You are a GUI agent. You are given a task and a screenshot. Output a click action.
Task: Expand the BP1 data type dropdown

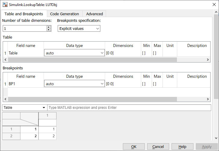tap(74, 84)
